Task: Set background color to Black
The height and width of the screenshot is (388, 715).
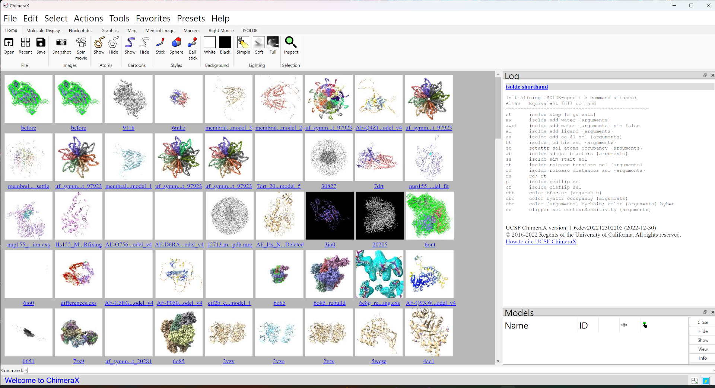Action: coord(225,43)
